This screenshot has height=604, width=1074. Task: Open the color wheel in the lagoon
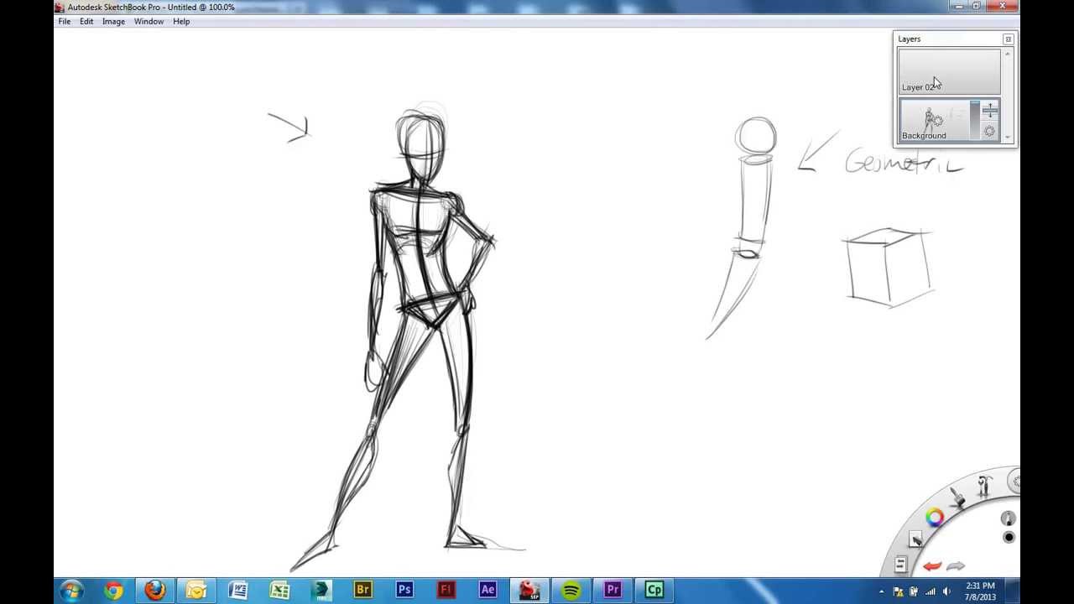point(935,518)
